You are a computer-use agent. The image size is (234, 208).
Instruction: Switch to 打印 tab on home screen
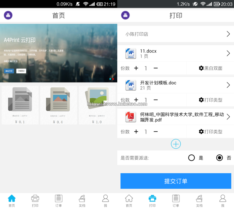tap(35, 201)
